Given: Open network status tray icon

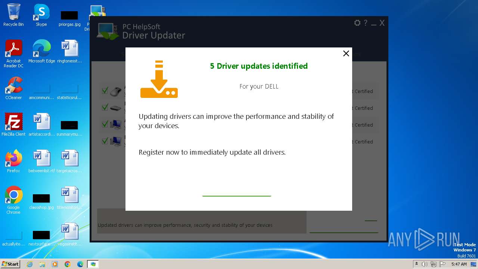Looking at the screenshot, I should [433, 264].
